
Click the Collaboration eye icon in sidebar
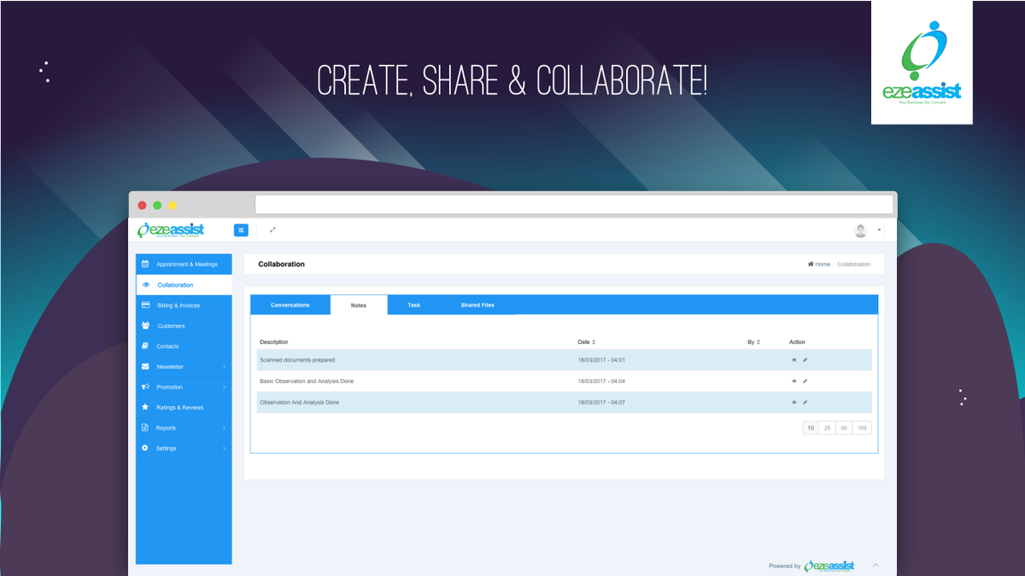146,285
